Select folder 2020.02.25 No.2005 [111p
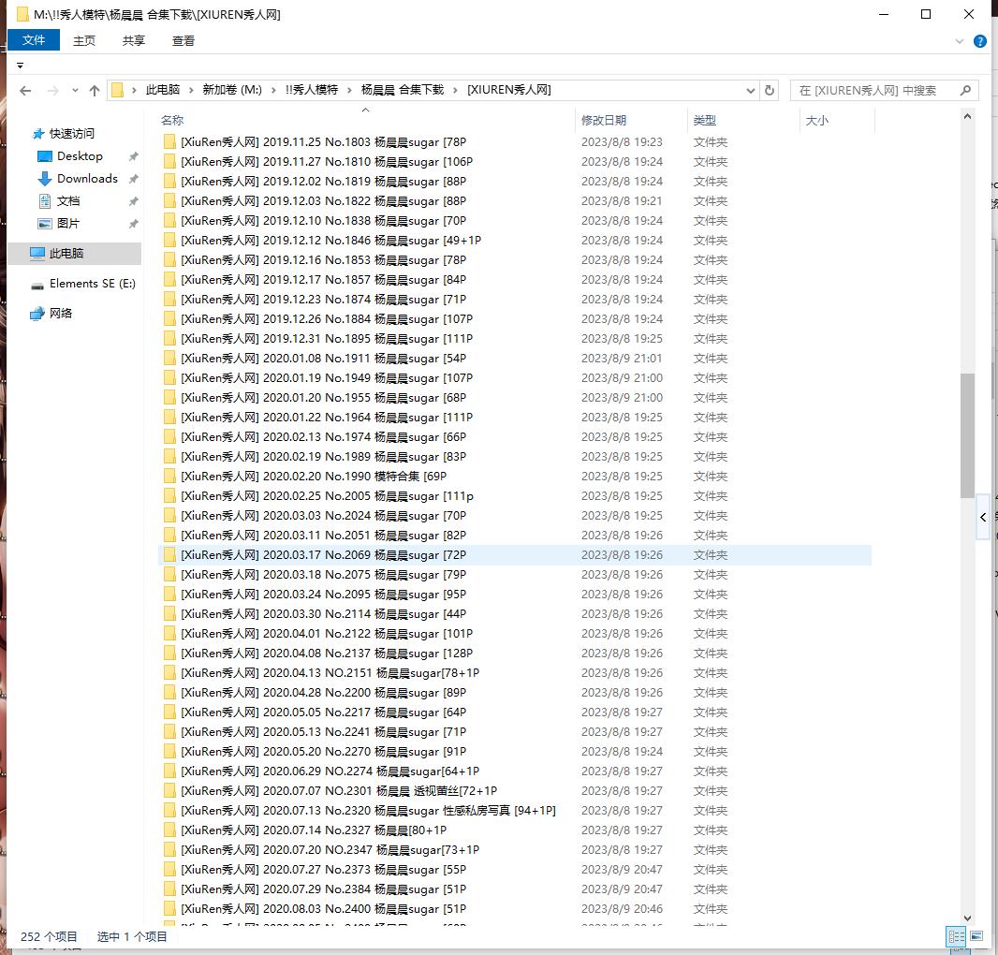This screenshot has width=998, height=955. coord(327,496)
